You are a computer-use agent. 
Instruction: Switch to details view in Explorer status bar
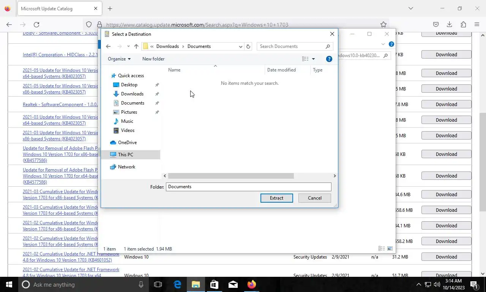(382, 249)
